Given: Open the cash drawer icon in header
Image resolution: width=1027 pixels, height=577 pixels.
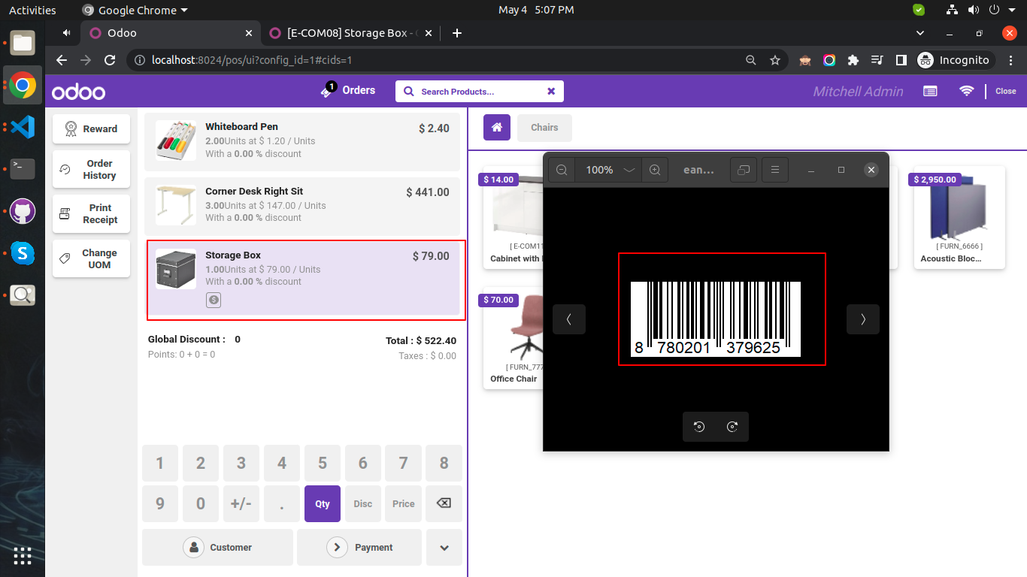Looking at the screenshot, I should 930,91.
